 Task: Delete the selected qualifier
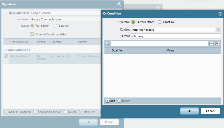pos(124,101)
